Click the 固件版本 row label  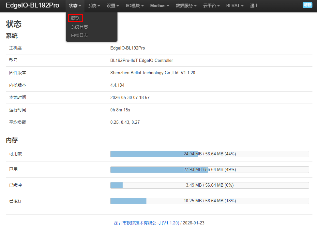(x=18, y=73)
